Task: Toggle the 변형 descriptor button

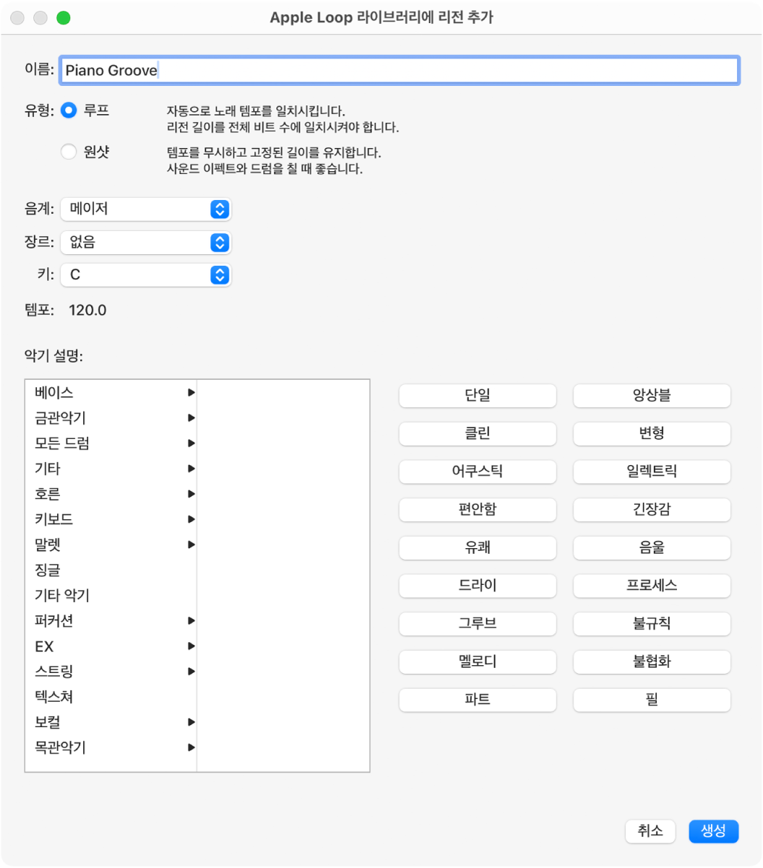Action: (x=652, y=433)
